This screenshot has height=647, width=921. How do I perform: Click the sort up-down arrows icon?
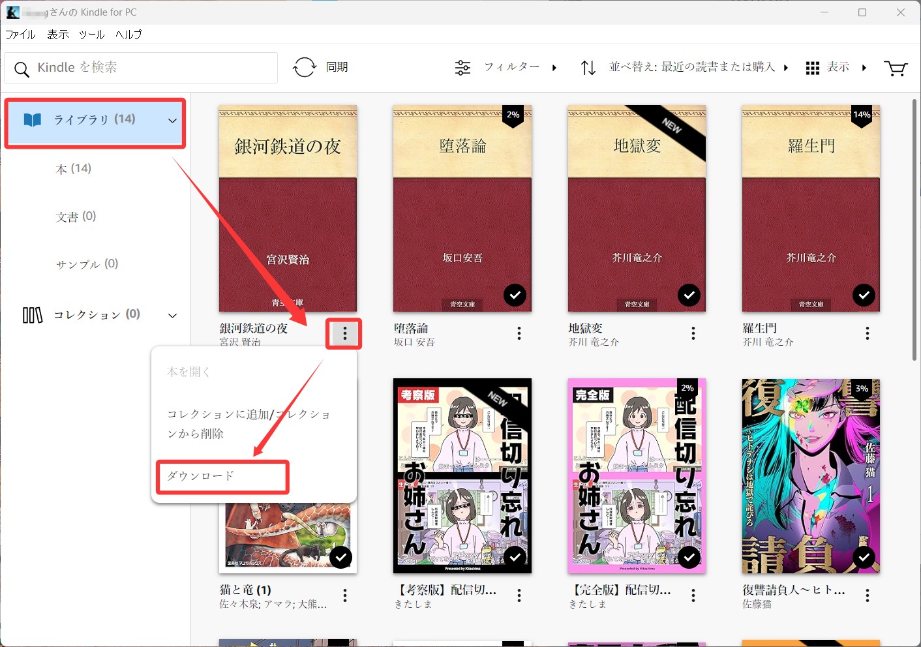click(588, 68)
